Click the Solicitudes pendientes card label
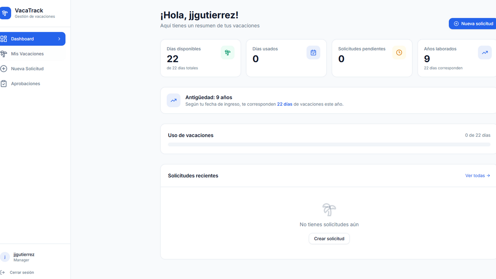Viewport: 496px width, 279px height. point(362,49)
